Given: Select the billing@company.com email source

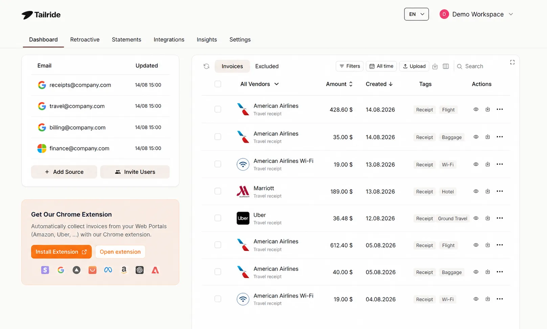Looking at the screenshot, I should tap(100, 127).
